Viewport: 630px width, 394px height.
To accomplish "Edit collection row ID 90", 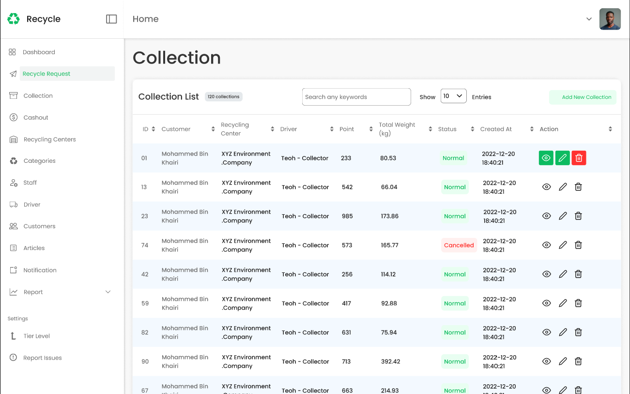I will (x=563, y=361).
